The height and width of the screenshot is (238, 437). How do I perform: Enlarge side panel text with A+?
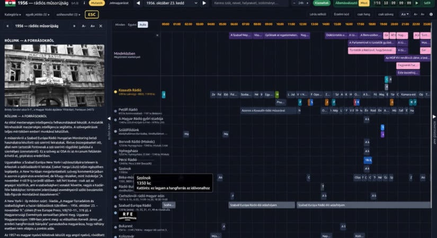(x=93, y=26)
